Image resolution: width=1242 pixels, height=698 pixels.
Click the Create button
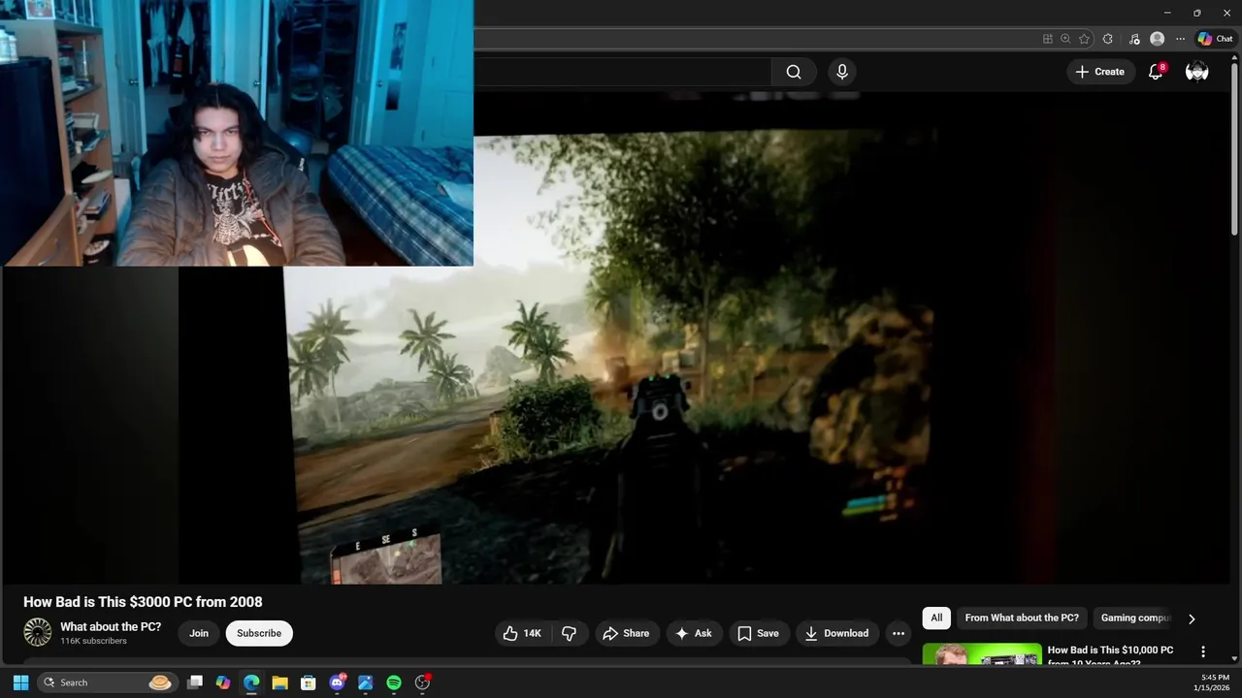pos(1100,72)
